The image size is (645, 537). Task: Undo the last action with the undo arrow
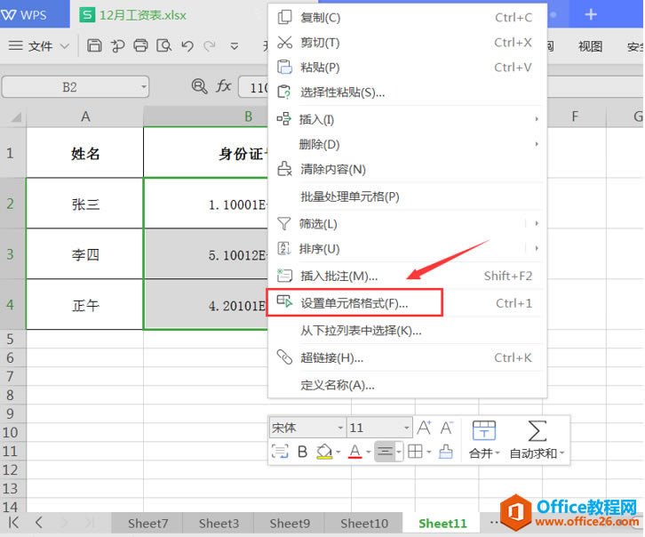tap(187, 45)
